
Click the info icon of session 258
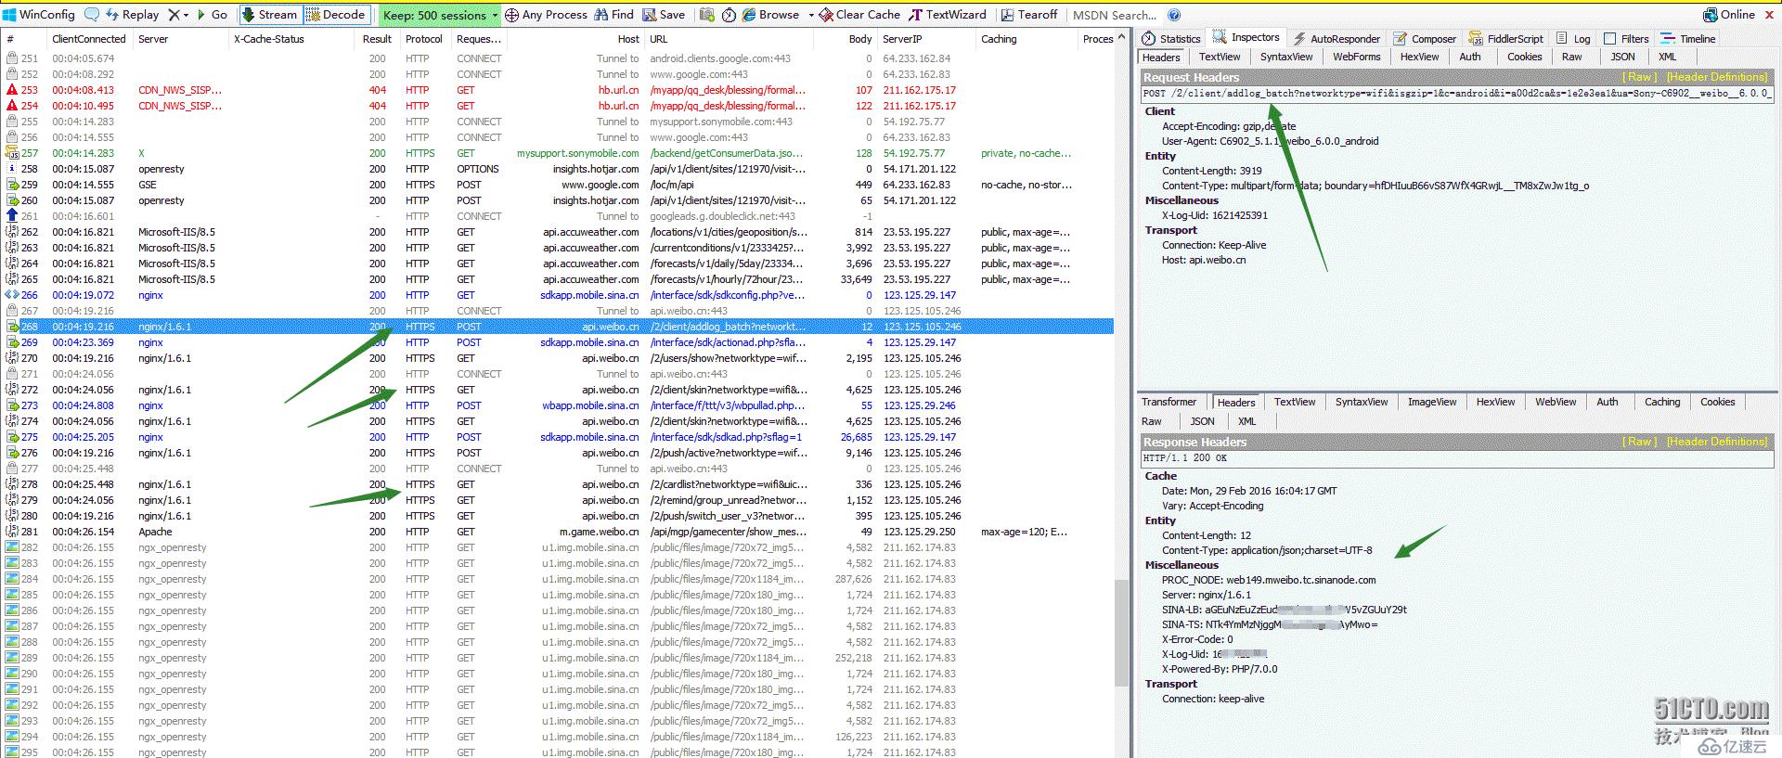12,169
